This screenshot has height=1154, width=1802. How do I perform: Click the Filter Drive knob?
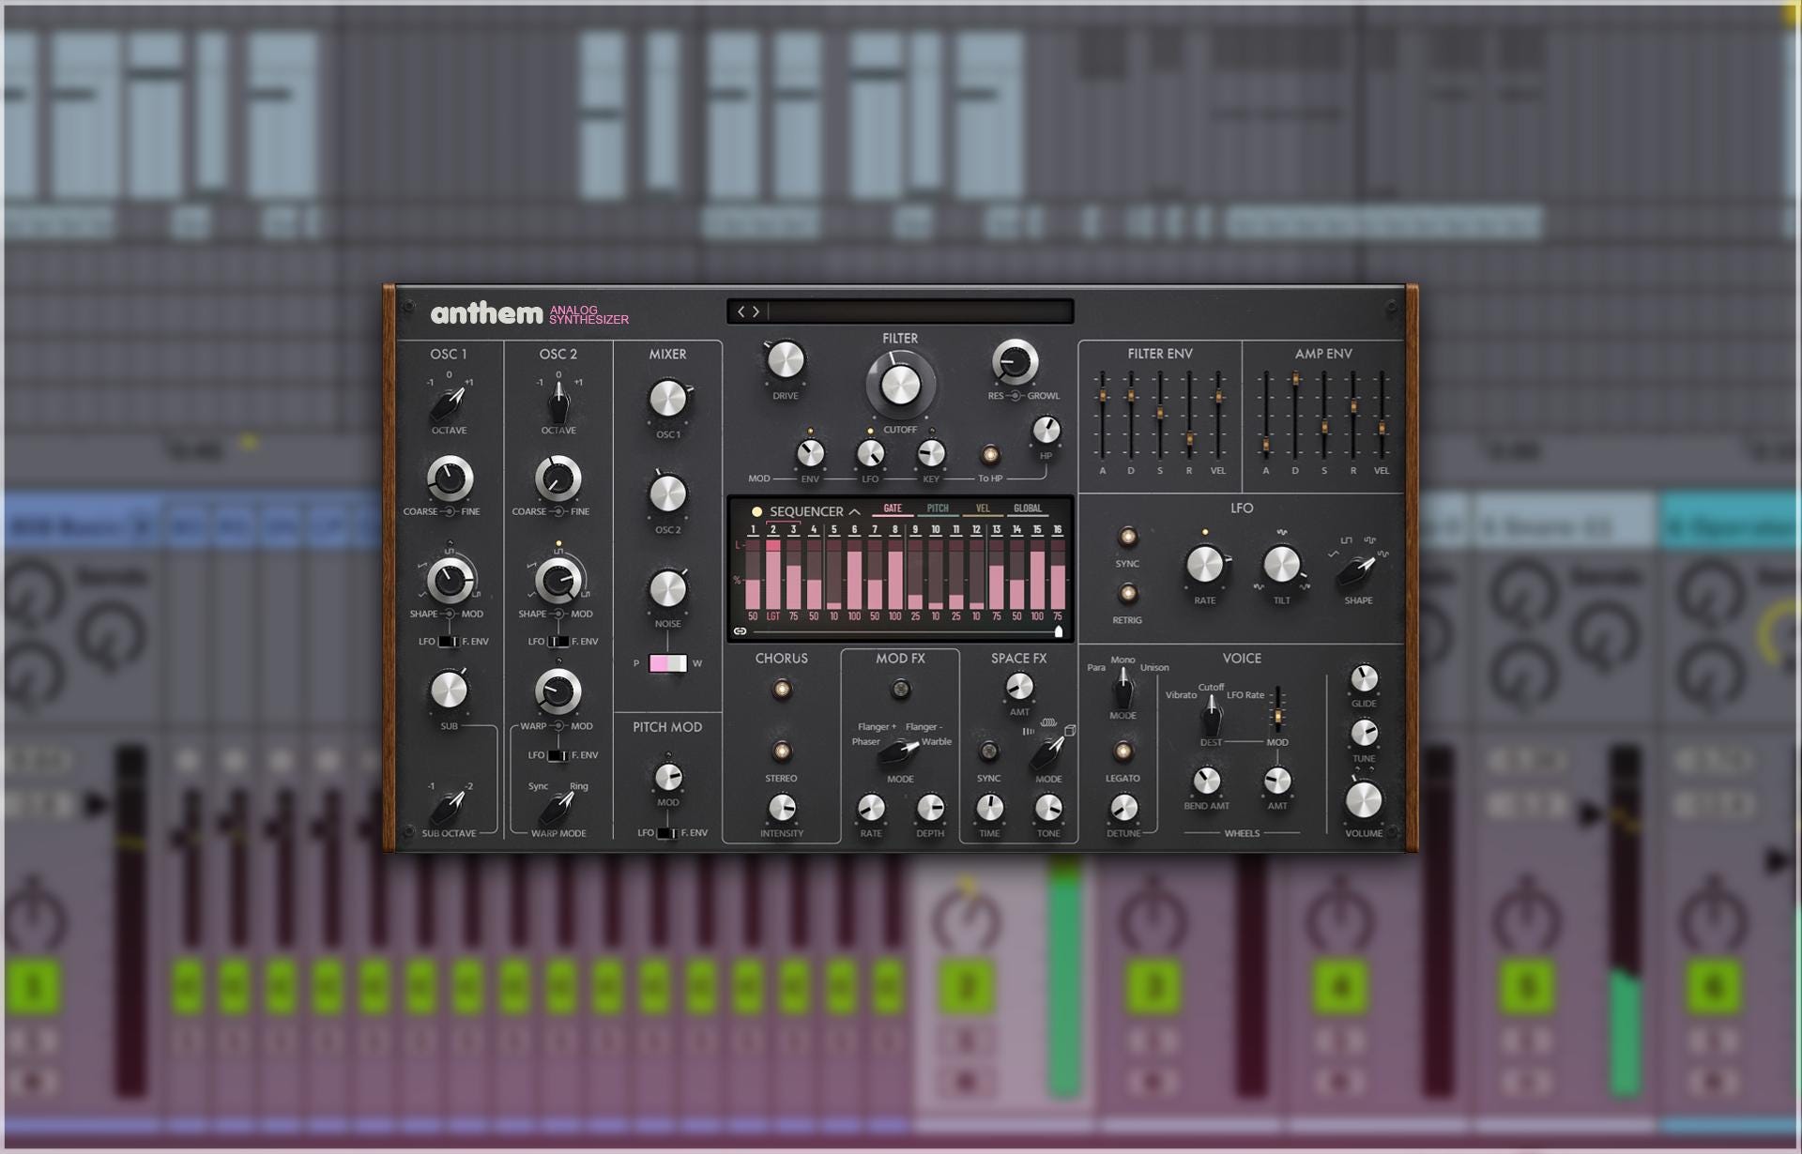point(786,361)
